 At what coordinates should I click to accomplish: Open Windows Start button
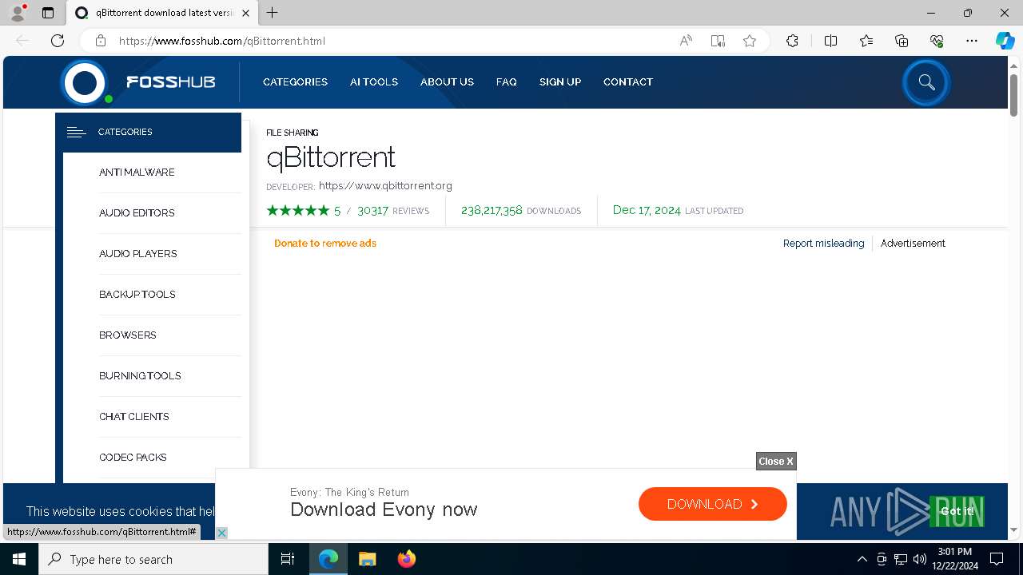[x=19, y=559]
